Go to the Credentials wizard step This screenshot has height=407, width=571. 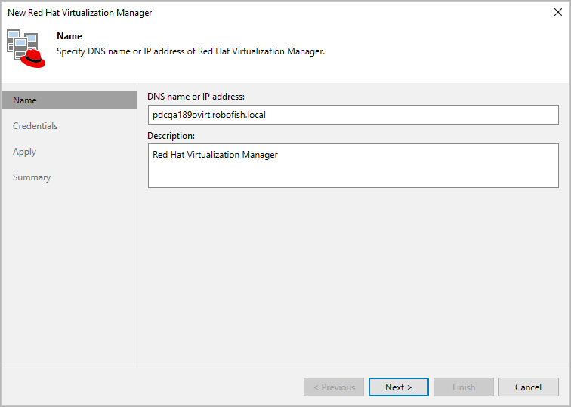point(35,126)
